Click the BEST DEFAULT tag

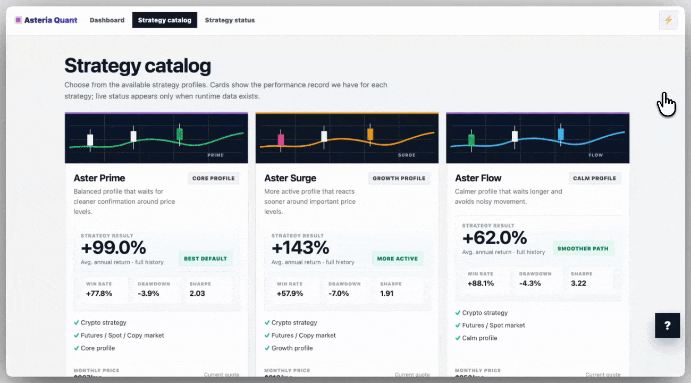click(206, 259)
